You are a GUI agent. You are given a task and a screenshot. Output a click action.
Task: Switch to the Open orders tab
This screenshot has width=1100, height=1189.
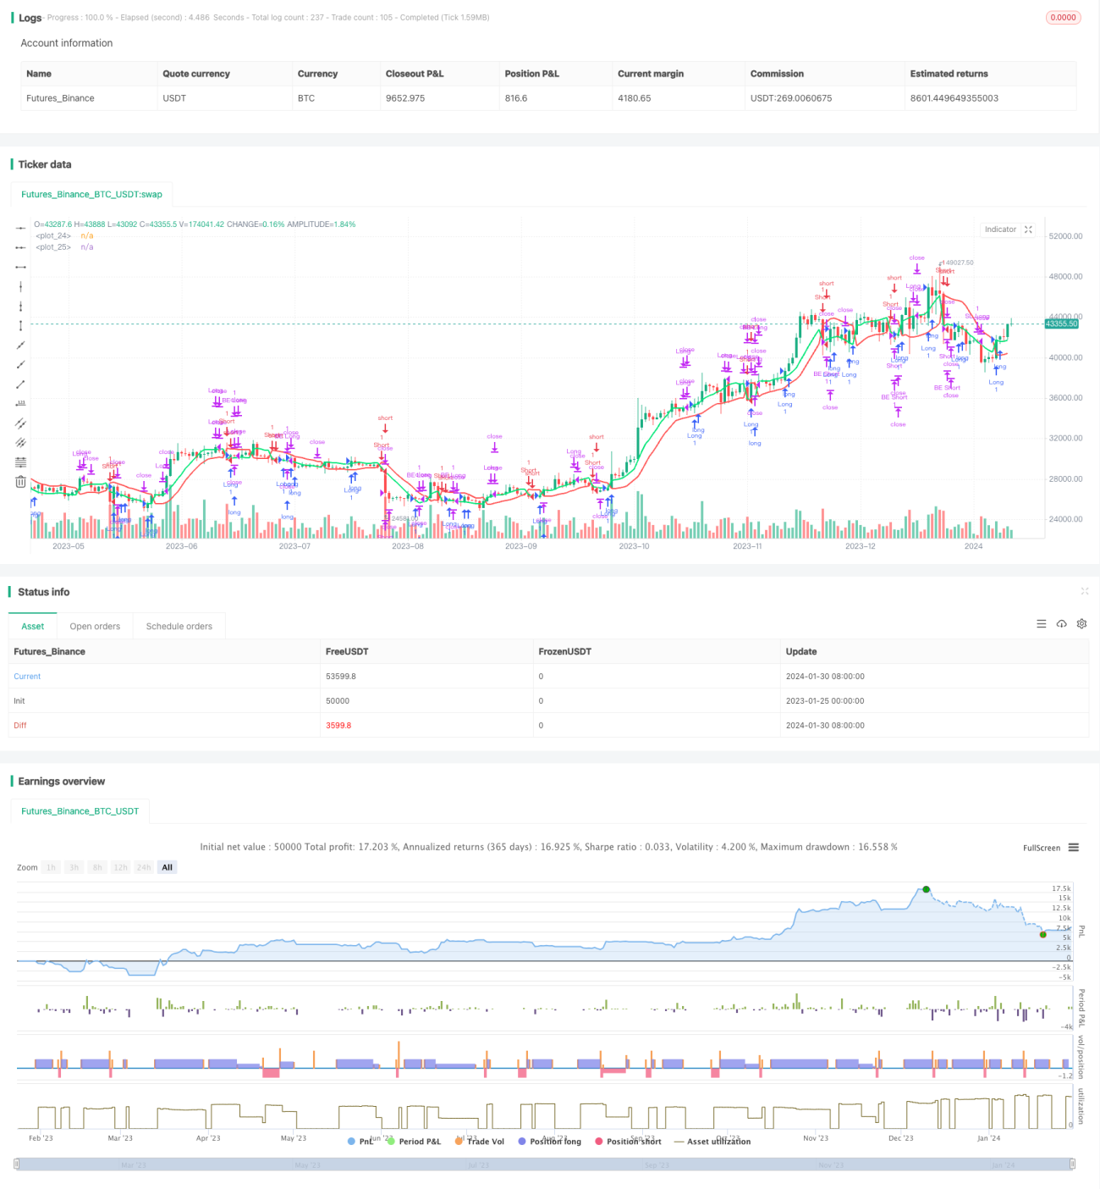click(x=95, y=627)
